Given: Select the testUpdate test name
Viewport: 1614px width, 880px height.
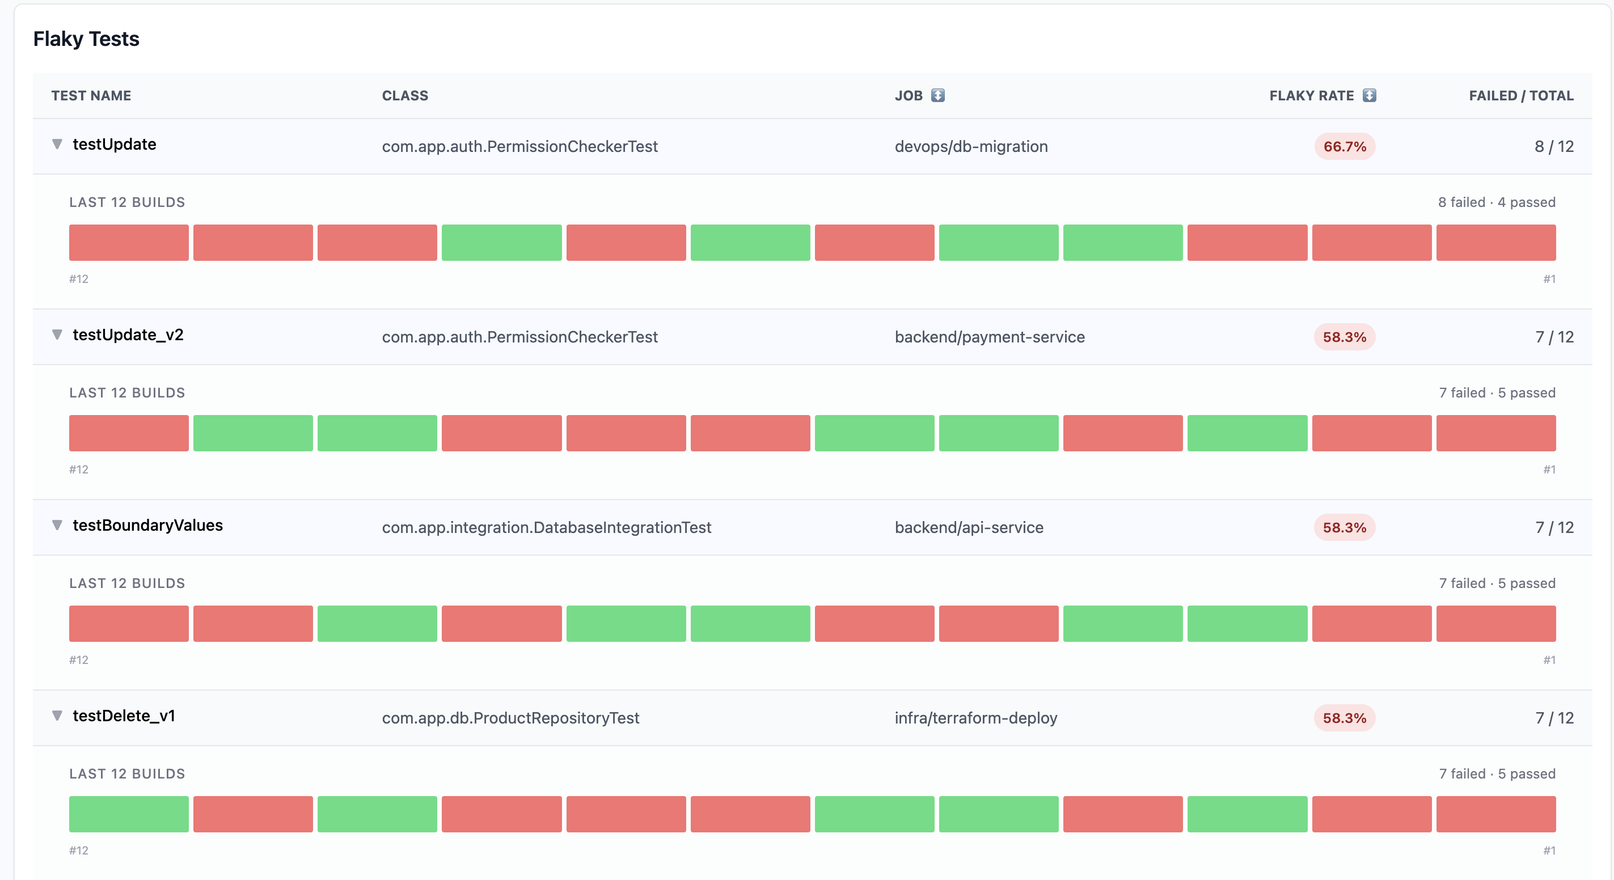Looking at the screenshot, I should 115,144.
